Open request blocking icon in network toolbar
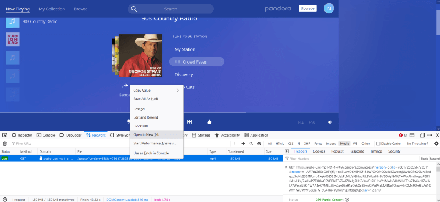This screenshot has width=440, height=202. [259, 144]
